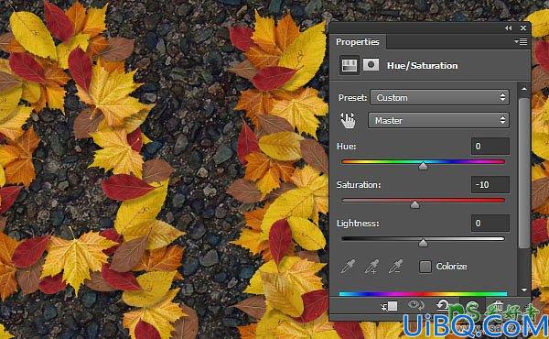549x339 pixels.
Task: Click the Lightness label
Action: click(358, 224)
